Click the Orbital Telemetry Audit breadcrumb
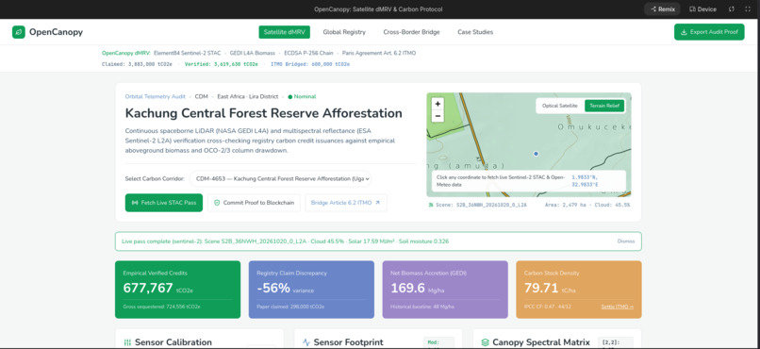The height and width of the screenshot is (349, 760). point(155,96)
